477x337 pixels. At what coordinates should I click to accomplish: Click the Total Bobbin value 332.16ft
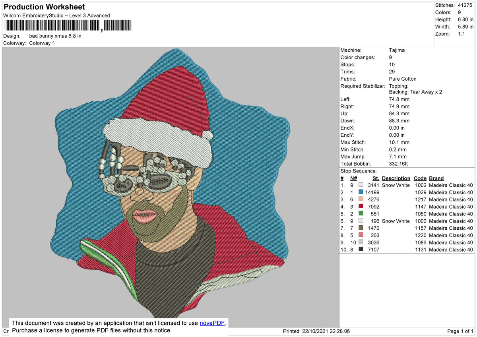(x=399, y=164)
